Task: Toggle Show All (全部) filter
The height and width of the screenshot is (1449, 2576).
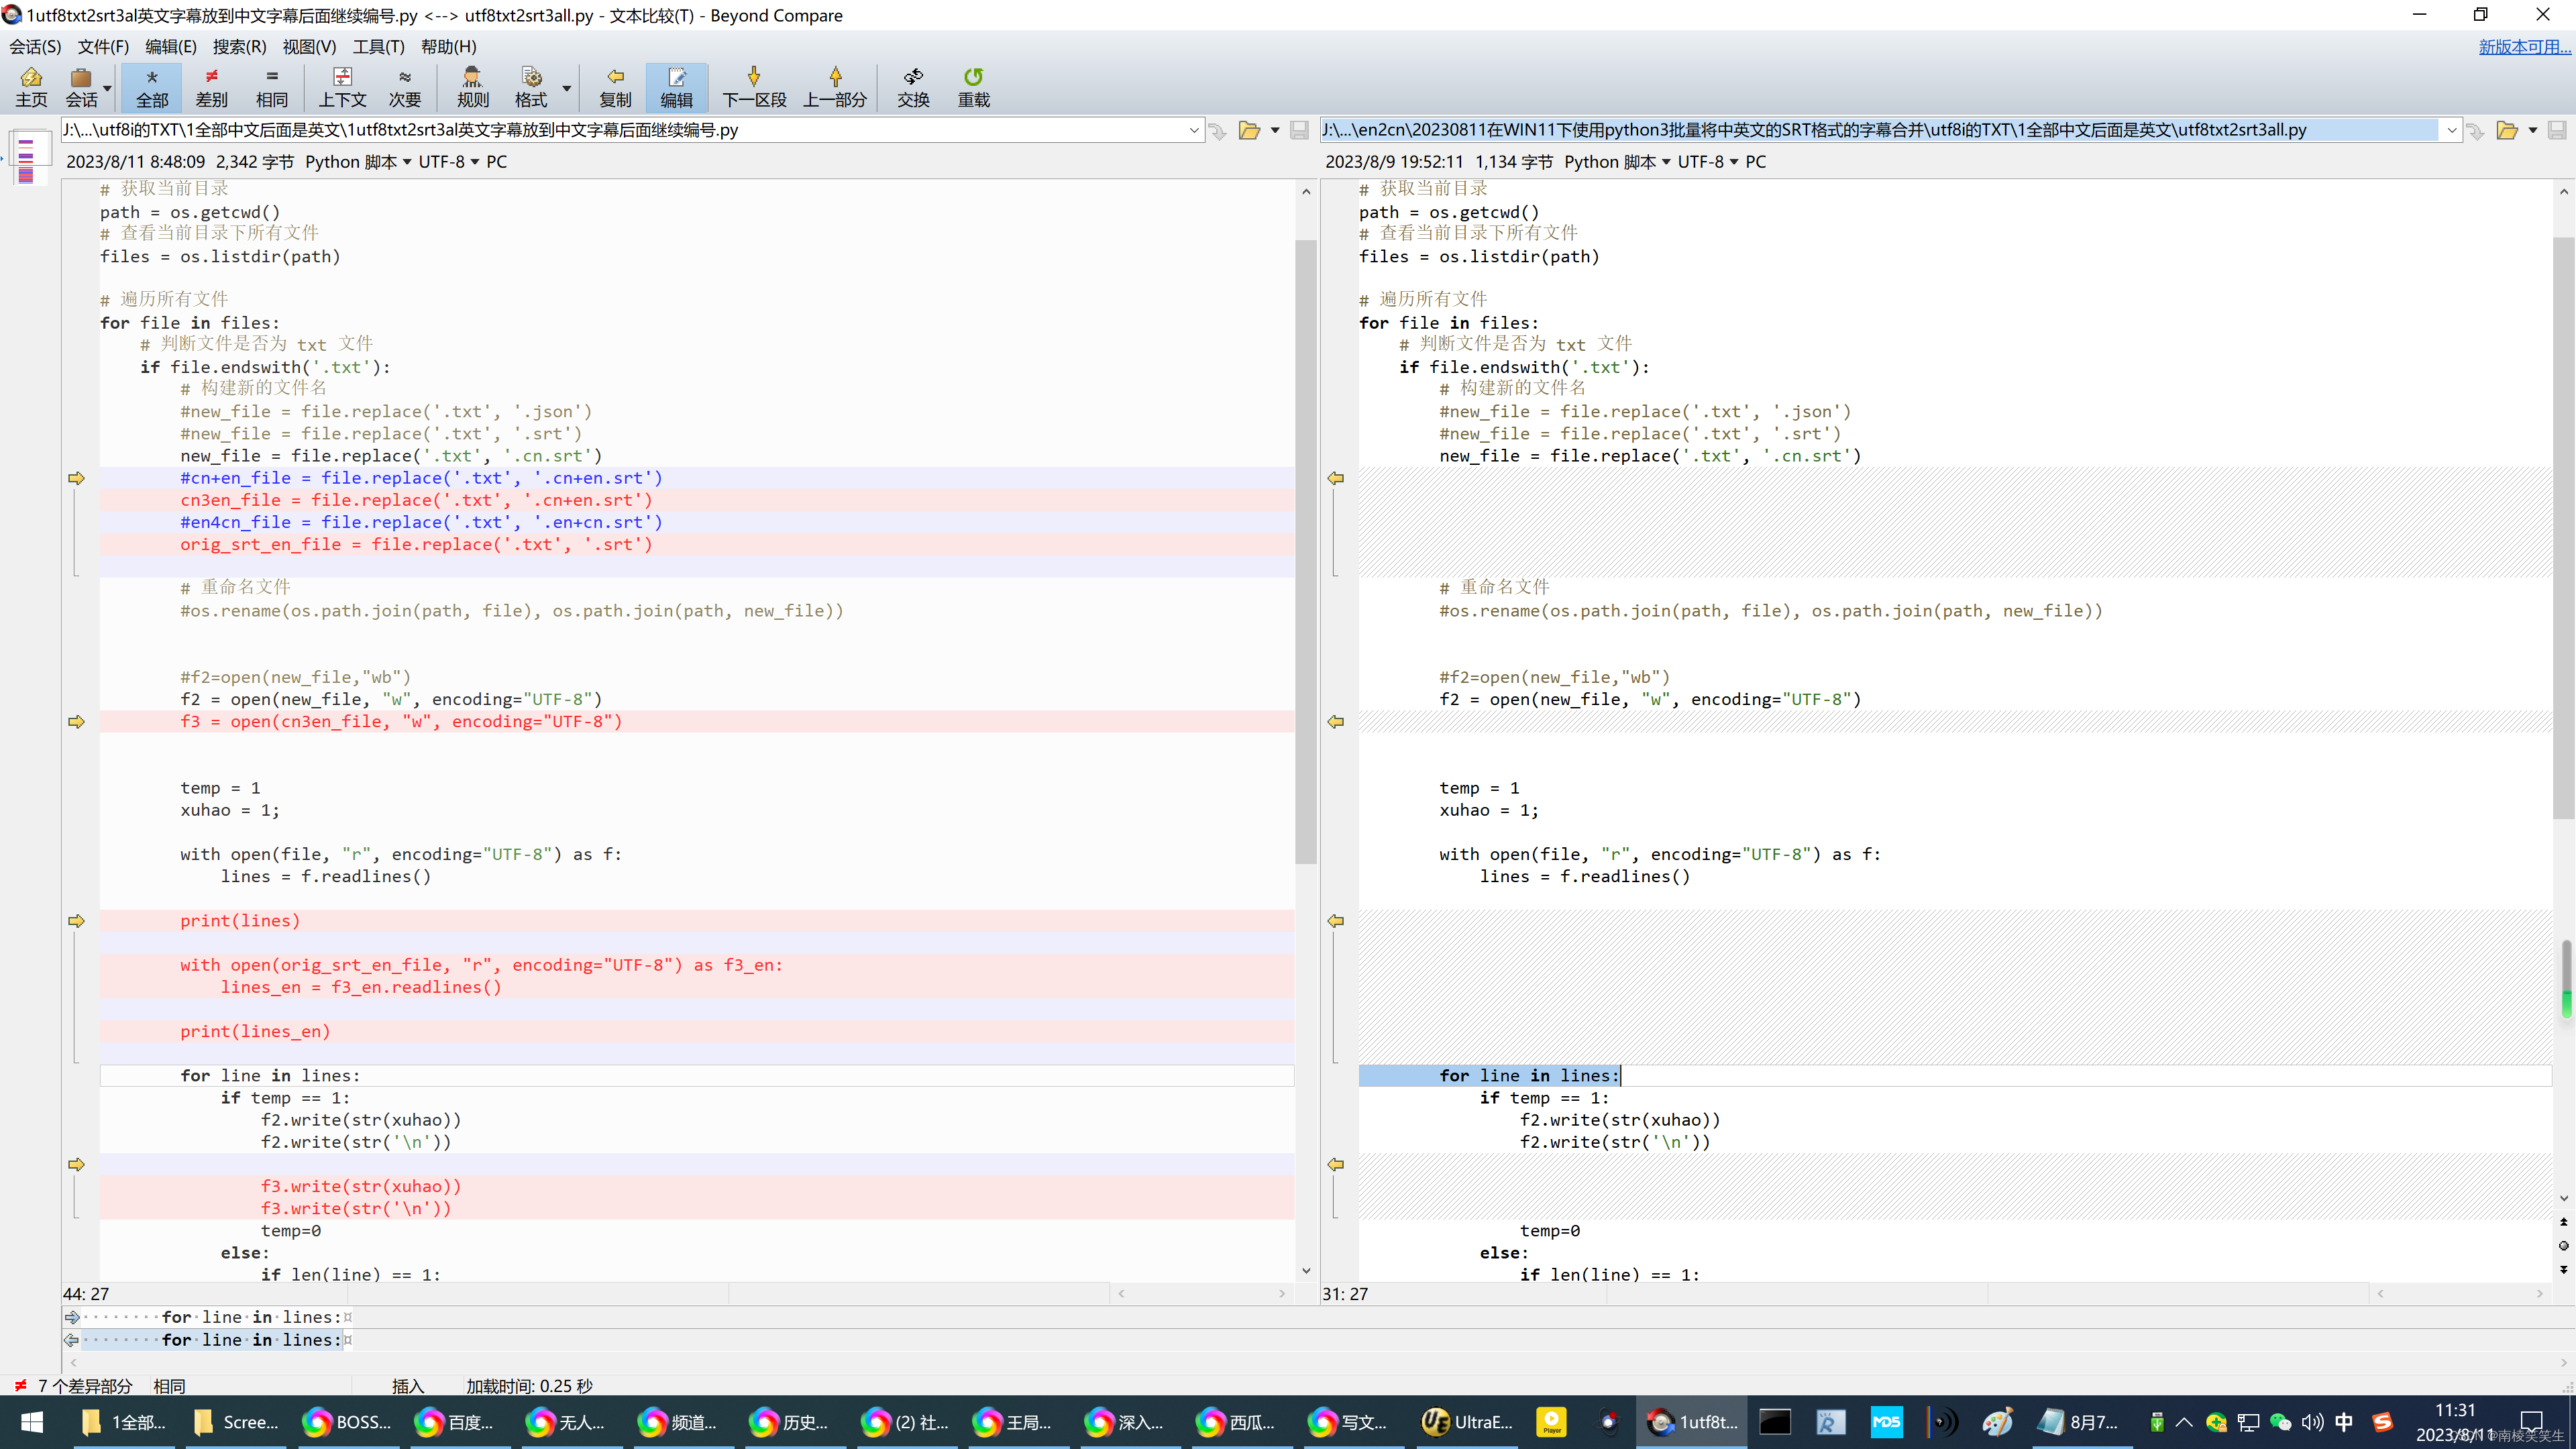Action: tap(152, 87)
